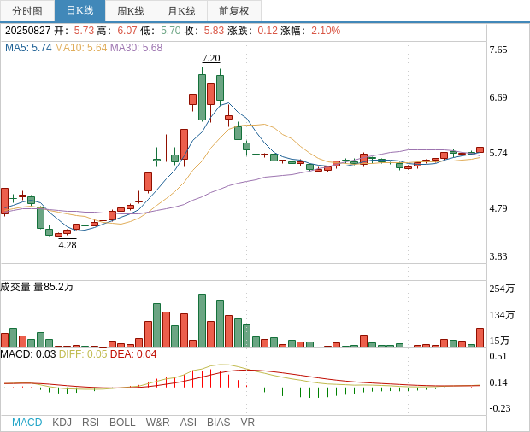530x432 pixels.
Task: Switch to the 月K线 tab
Action: point(181,11)
